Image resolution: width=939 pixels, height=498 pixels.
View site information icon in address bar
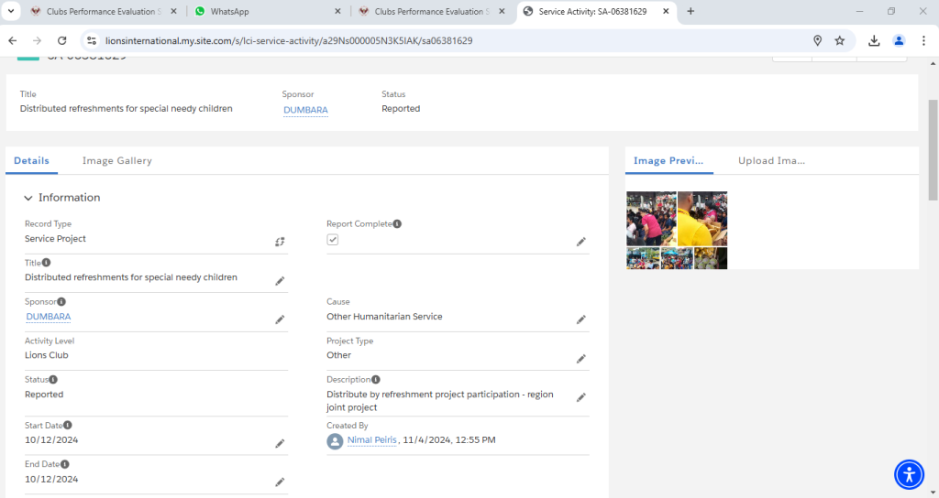pos(92,40)
